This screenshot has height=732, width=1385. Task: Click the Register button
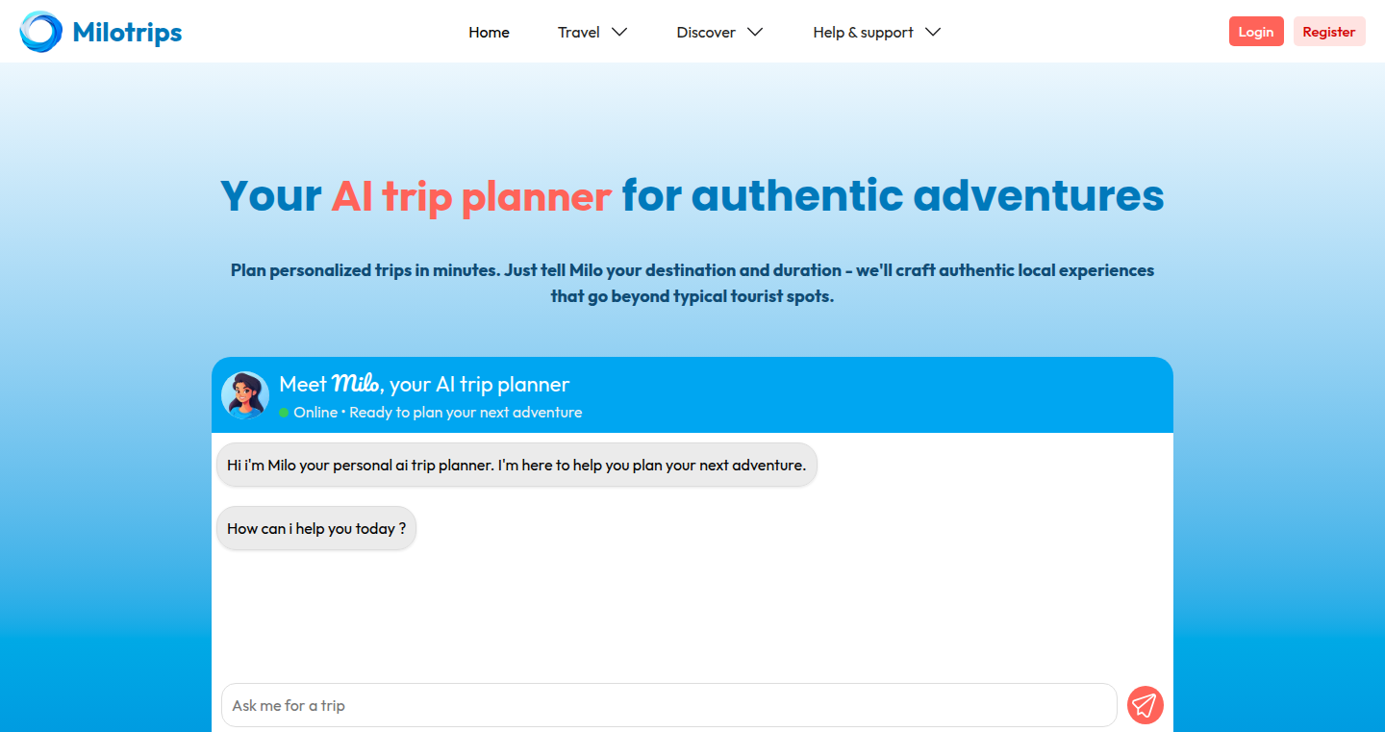click(1329, 32)
